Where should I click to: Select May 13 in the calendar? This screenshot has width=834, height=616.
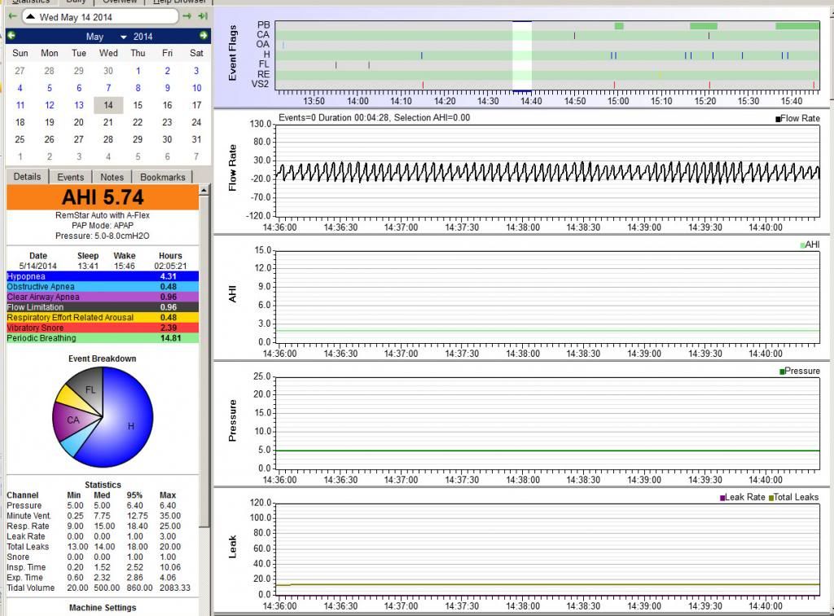pyautogui.click(x=79, y=105)
